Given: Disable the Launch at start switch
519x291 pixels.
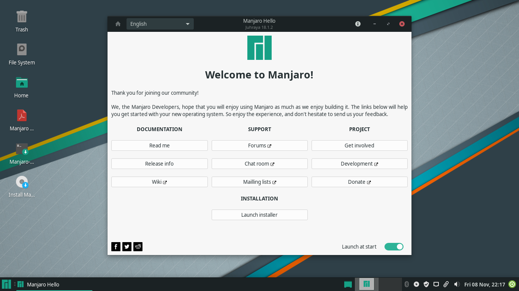Looking at the screenshot, I should click(x=394, y=247).
